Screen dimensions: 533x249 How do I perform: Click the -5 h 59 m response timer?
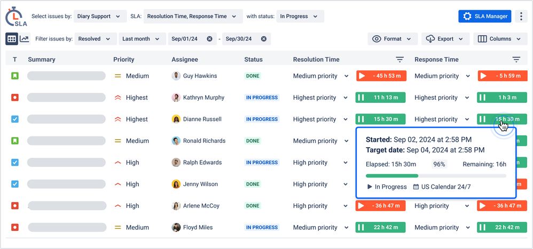[502, 76]
